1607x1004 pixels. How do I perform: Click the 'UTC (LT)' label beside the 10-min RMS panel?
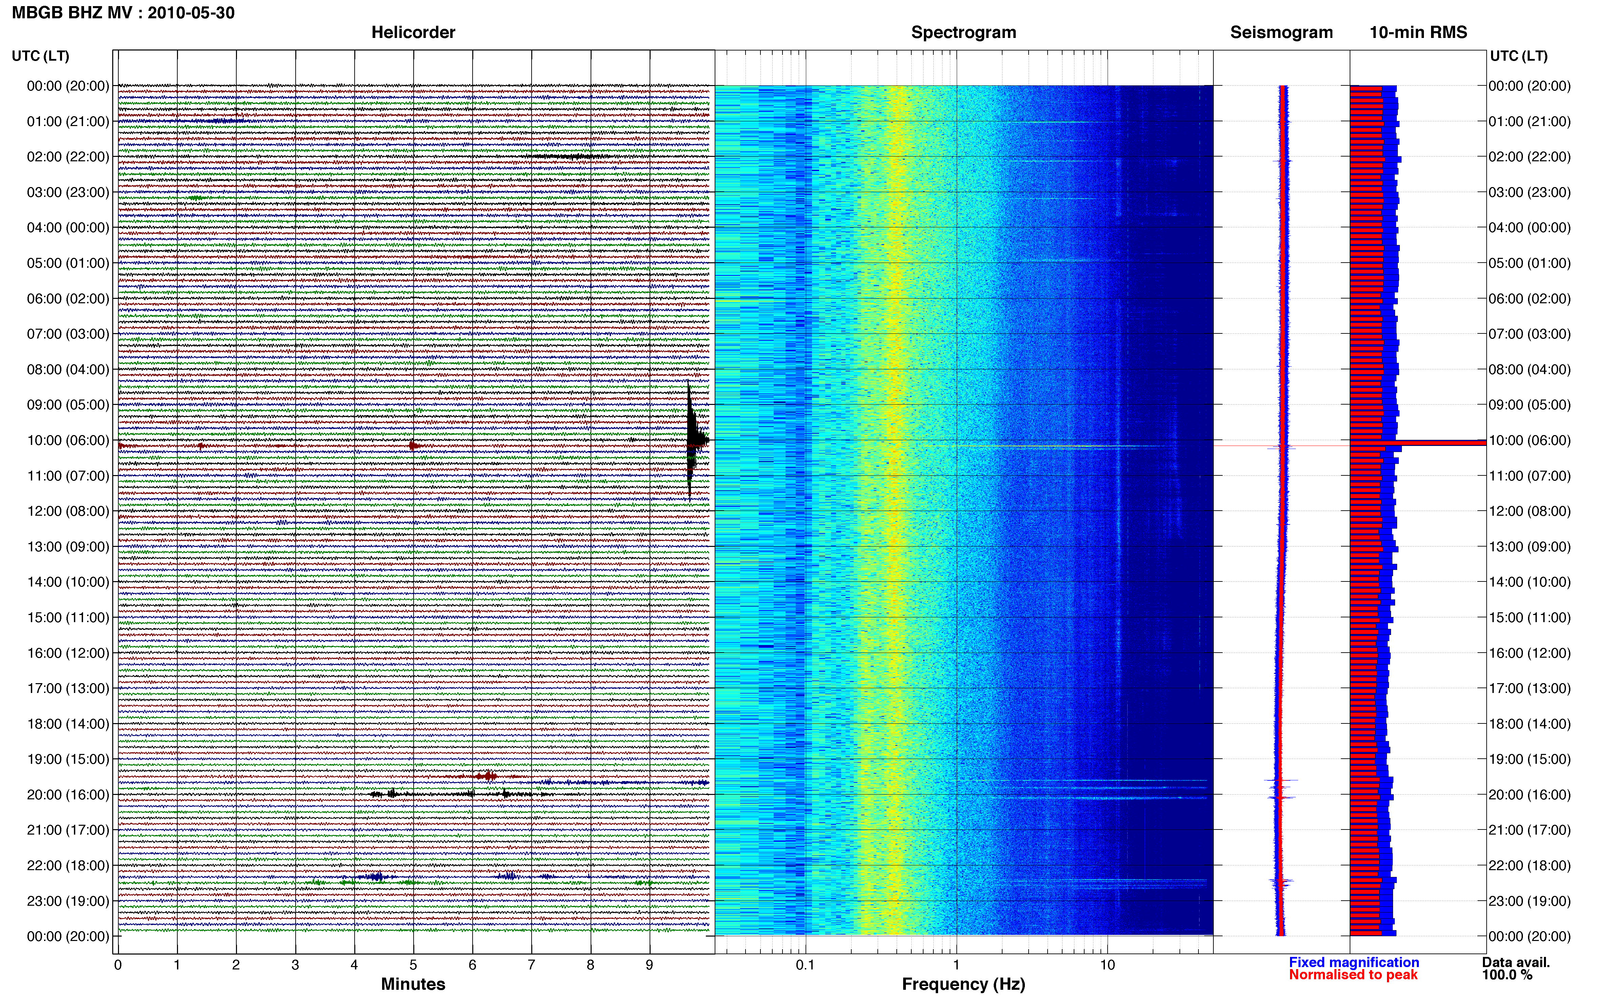[x=1519, y=56]
